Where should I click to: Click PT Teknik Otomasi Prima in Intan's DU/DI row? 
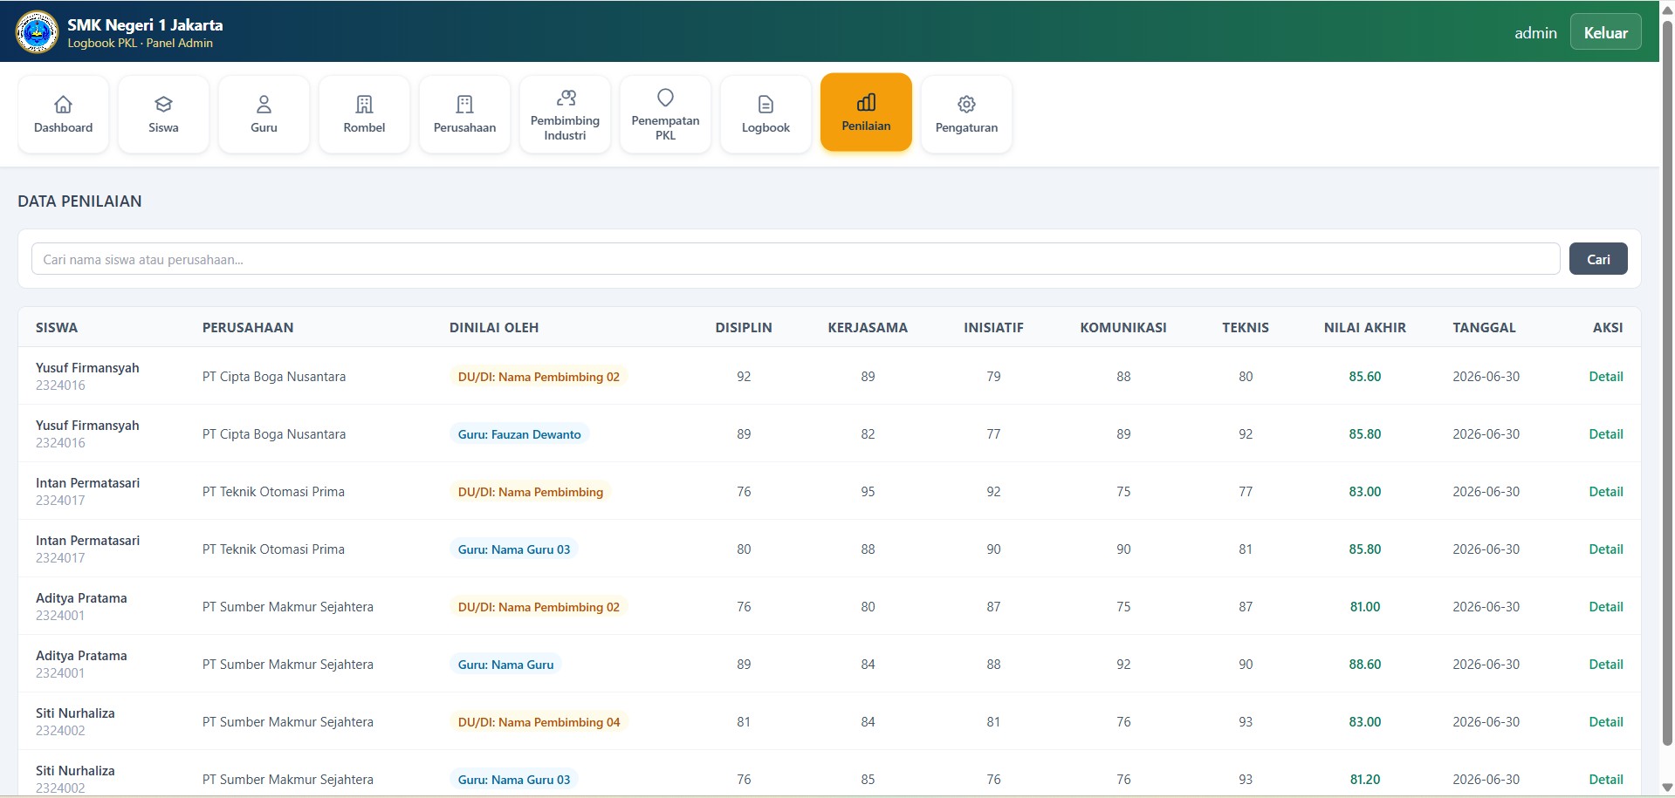pos(273,492)
